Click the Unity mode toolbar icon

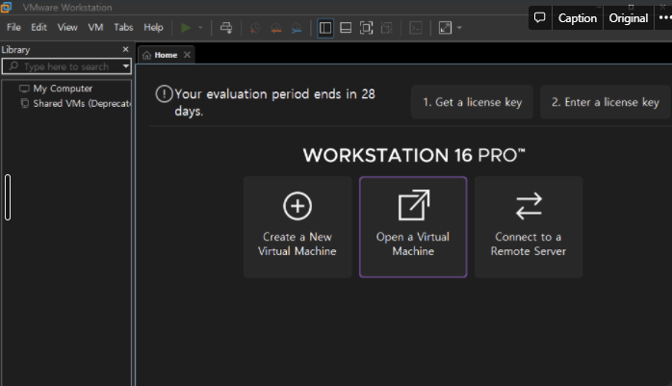point(387,28)
